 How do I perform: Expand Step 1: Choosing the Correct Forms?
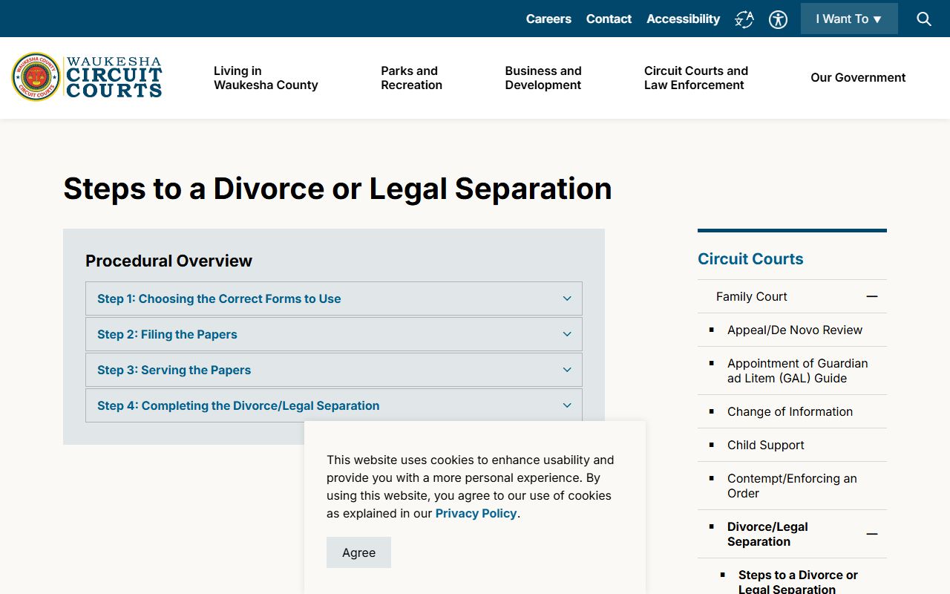[x=334, y=298]
